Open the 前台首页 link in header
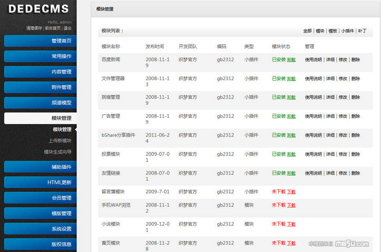Screen dimensions: 381x252 (53, 28)
